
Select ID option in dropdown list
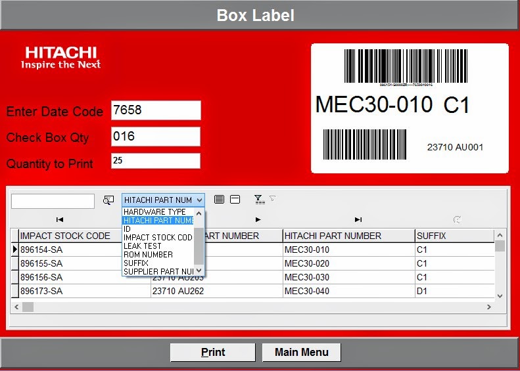pos(158,229)
